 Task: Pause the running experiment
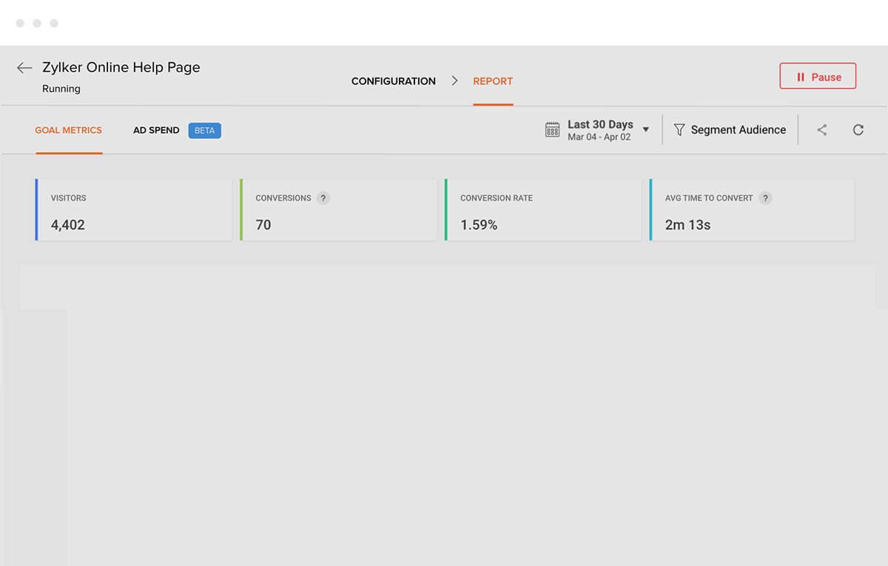point(818,77)
